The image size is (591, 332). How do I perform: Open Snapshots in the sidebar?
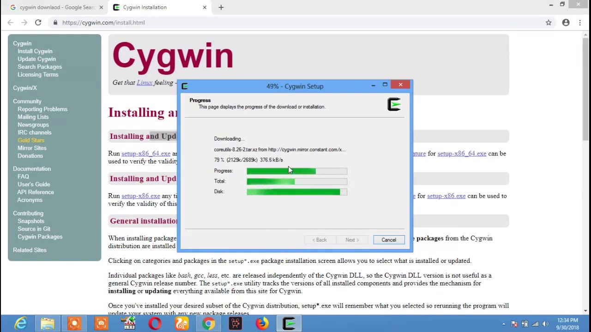click(x=31, y=221)
